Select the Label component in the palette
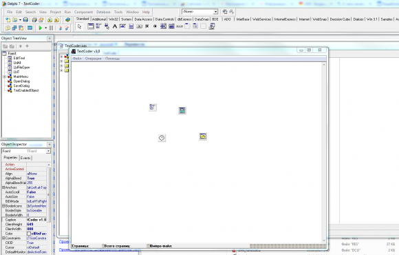 [115, 26]
